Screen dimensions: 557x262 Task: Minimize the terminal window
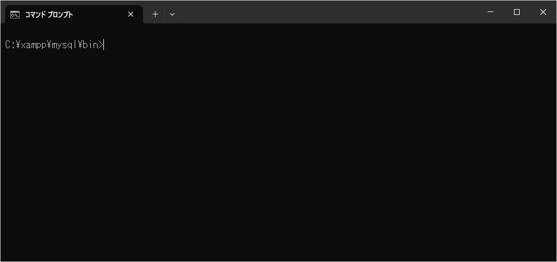click(x=490, y=12)
